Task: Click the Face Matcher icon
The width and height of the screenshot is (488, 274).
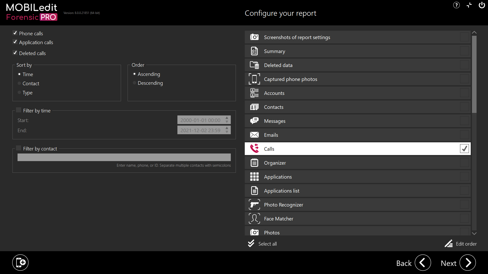Action: tap(254, 219)
